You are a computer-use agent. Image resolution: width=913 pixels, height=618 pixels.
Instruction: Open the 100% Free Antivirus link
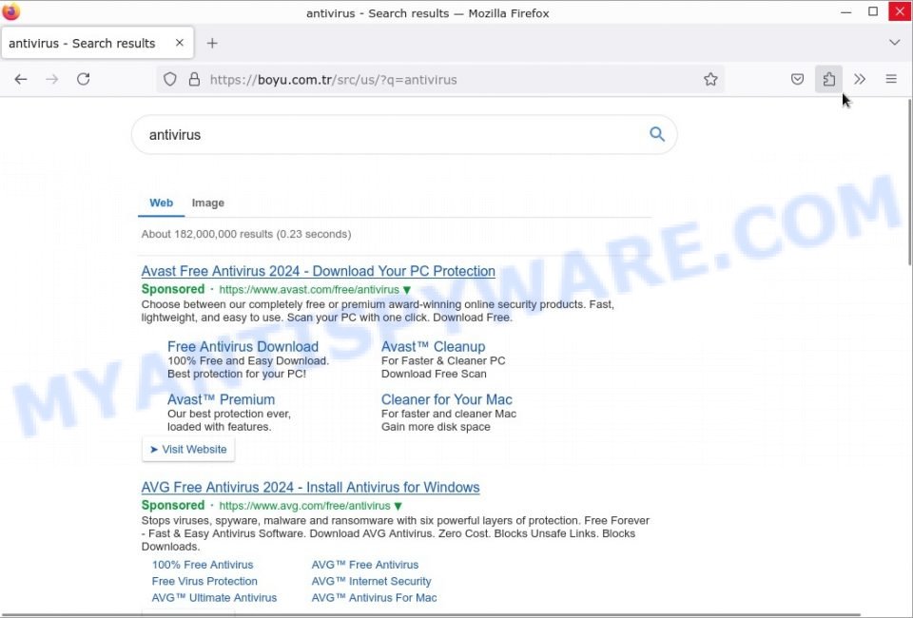pos(203,565)
